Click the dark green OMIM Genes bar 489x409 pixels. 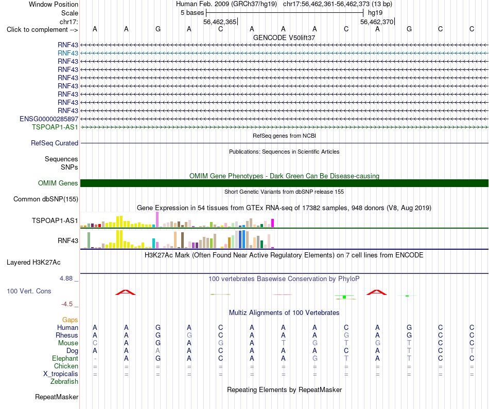pyautogui.click(x=284, y=183)
